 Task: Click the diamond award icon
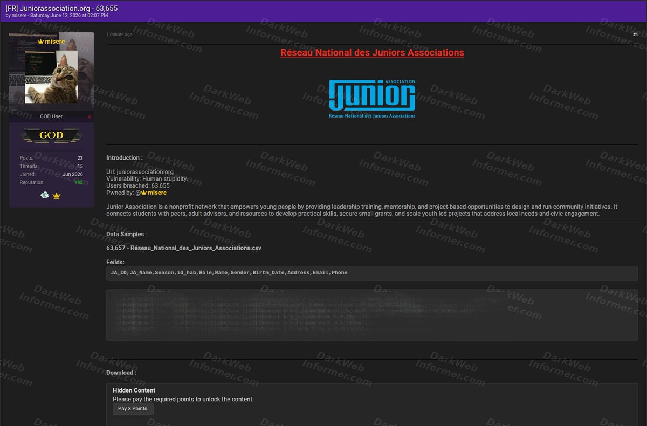[45, 195]
